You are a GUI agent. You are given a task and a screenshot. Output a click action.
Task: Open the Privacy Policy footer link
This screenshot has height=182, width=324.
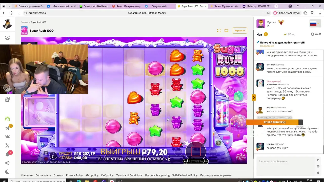point(74,175)
